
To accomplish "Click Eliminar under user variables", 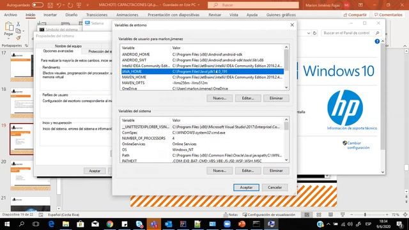I will (x=276, y=98).
